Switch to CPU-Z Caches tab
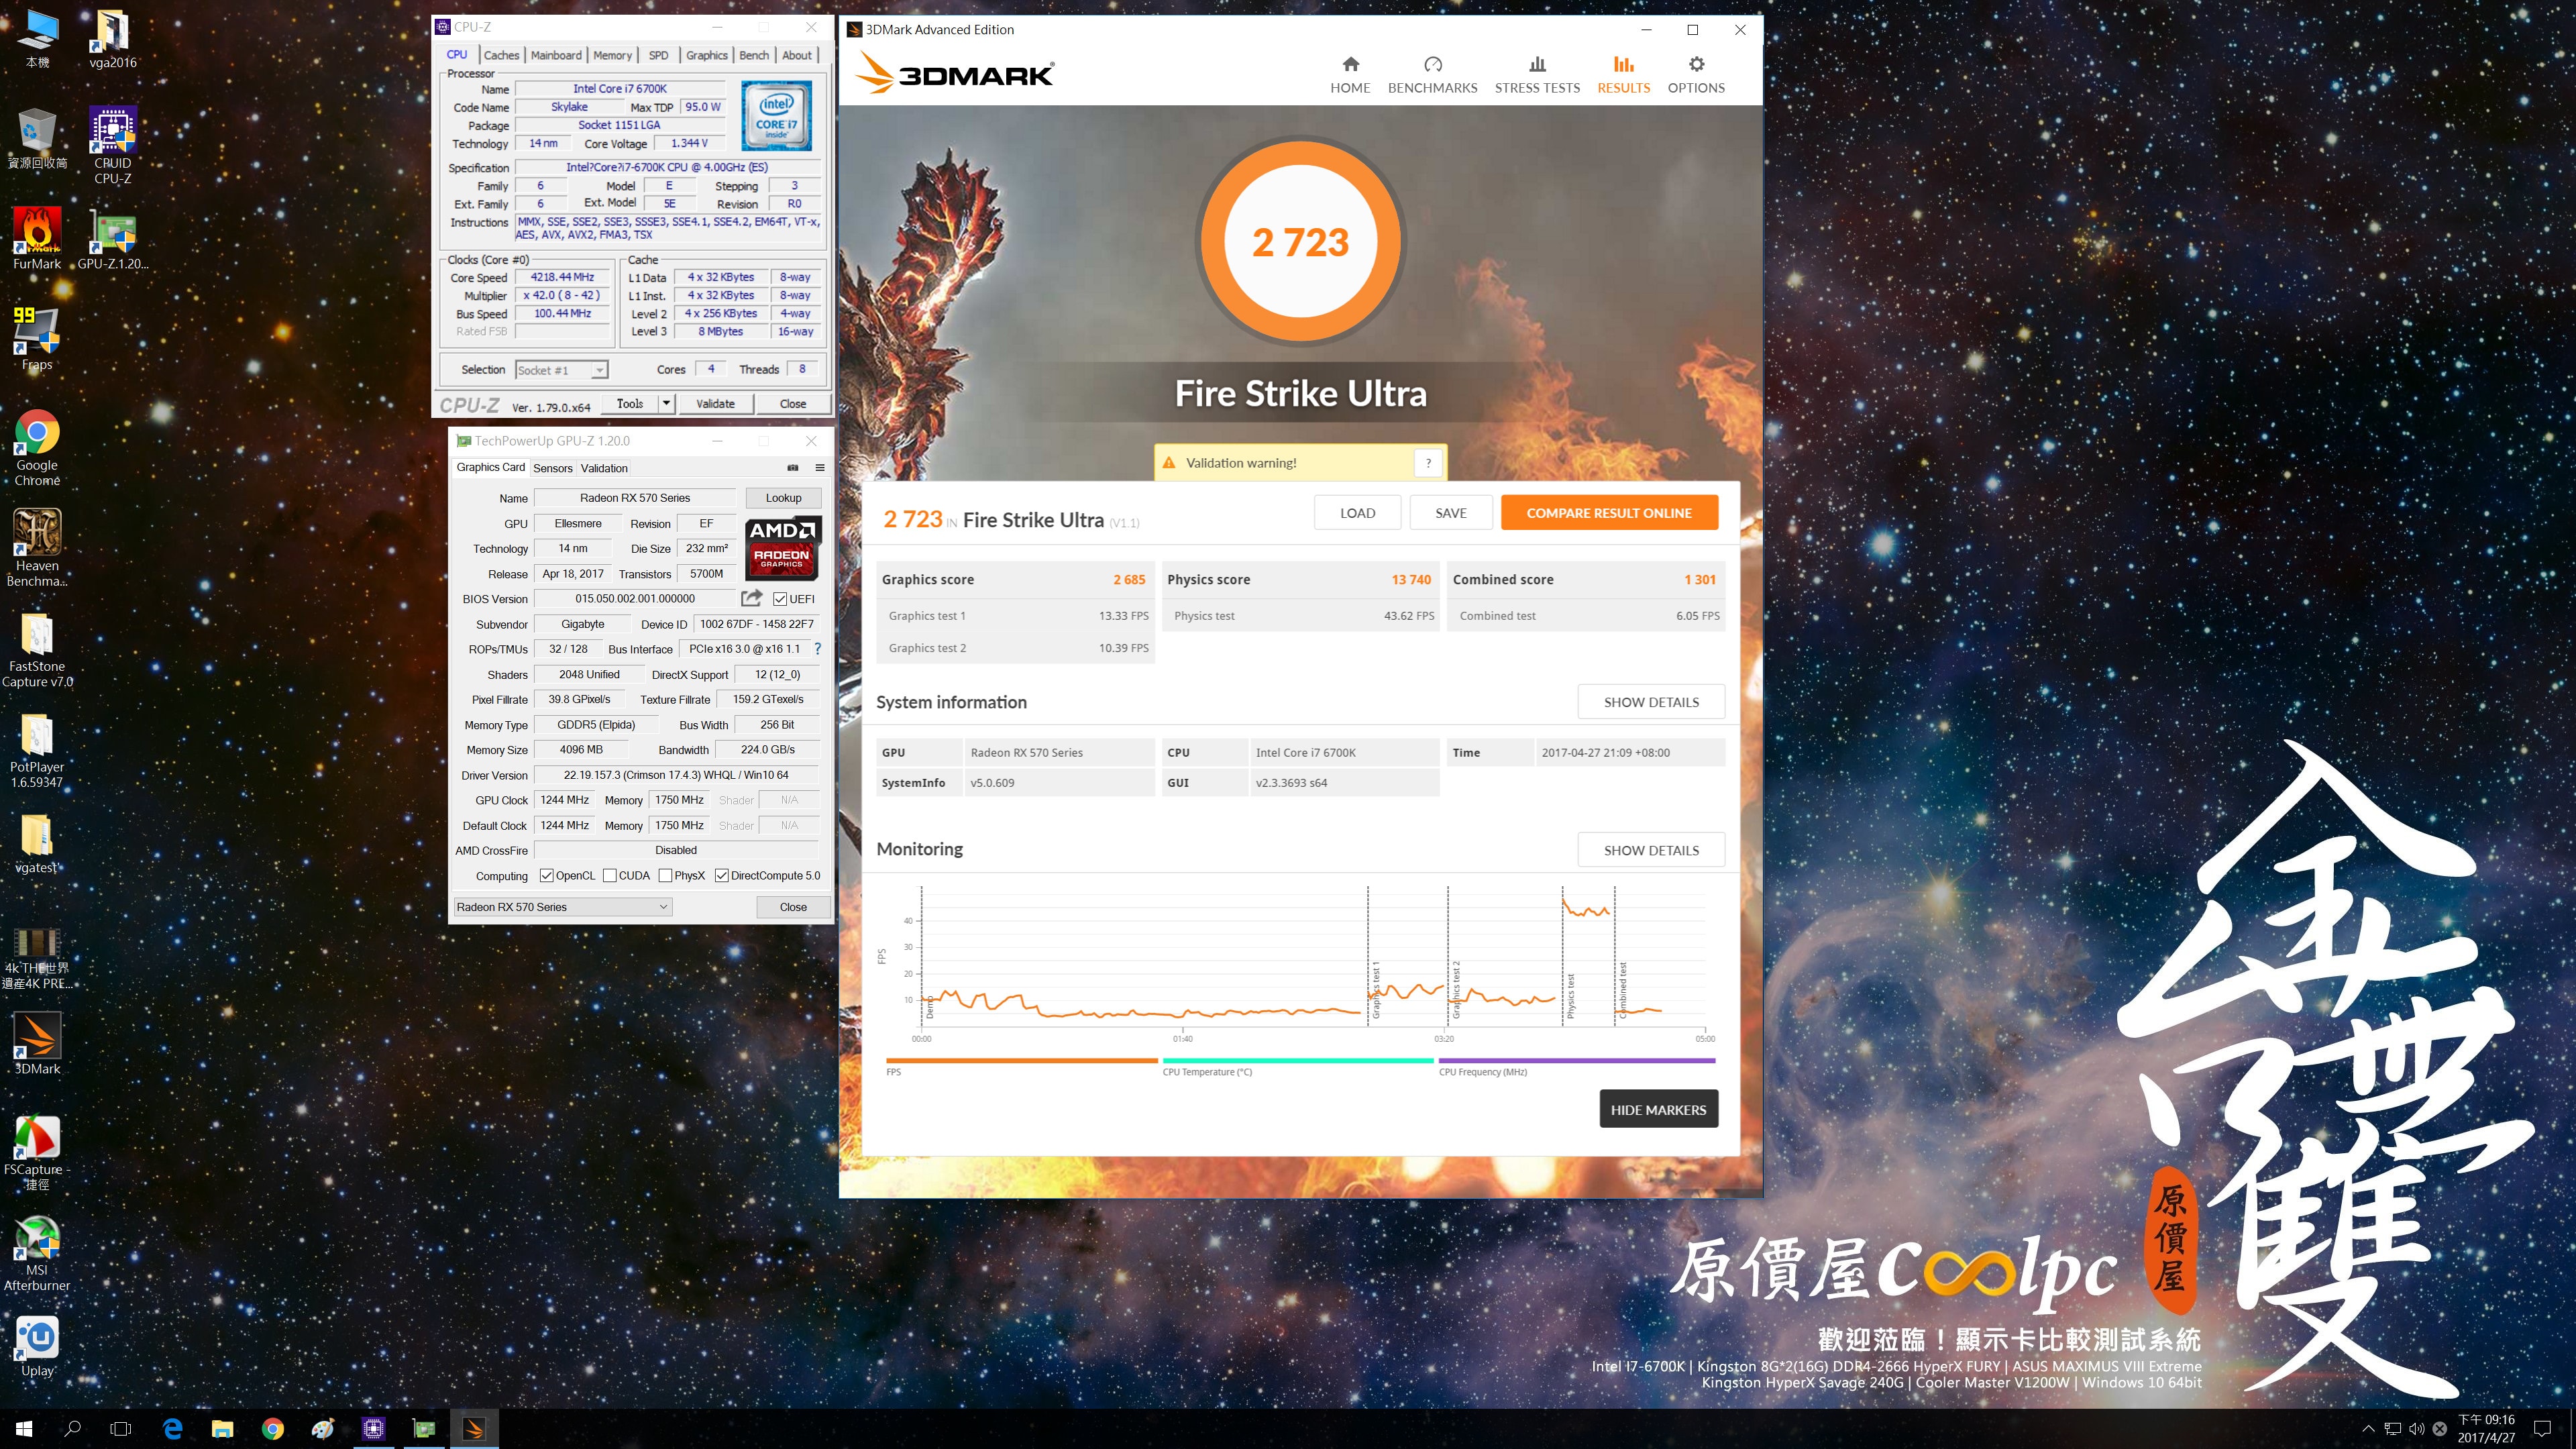The height and width of the screenshot is (1449, 2576). (501, 55)
